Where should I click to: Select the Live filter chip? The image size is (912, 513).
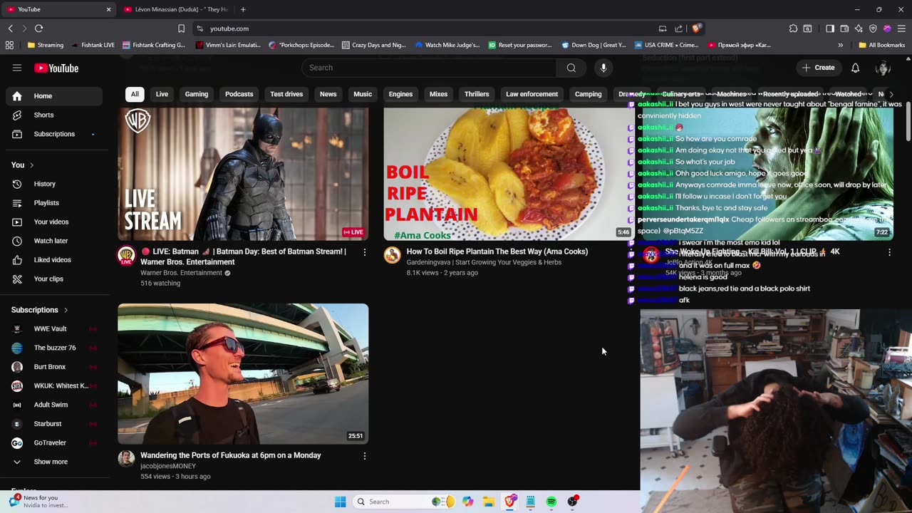click(162, 94)
